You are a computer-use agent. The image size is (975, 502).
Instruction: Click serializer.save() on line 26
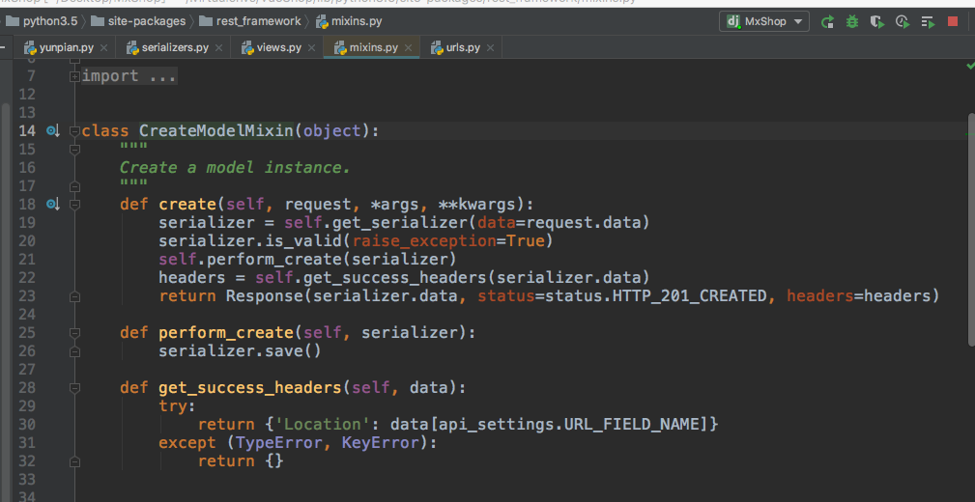click(x=240, y=351)
